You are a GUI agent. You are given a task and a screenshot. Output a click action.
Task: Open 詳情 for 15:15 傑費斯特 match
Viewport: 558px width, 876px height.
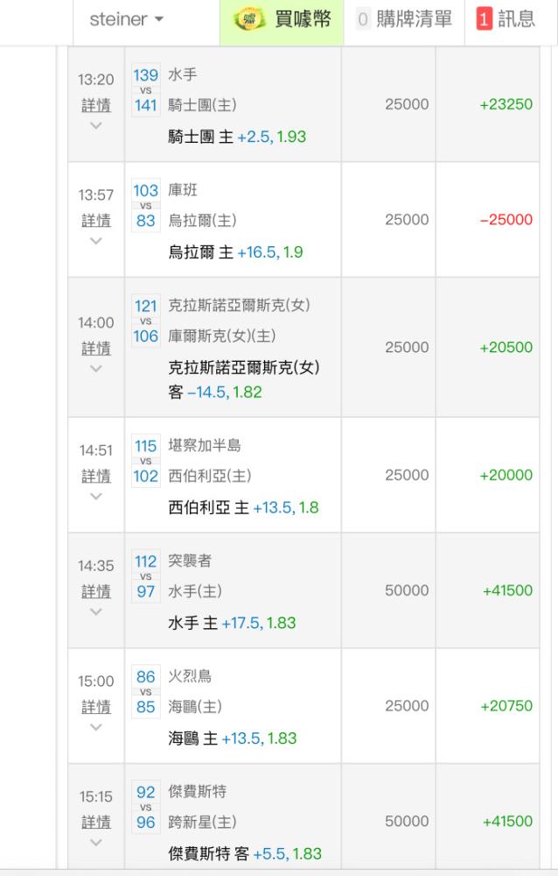tap(96, 823)
